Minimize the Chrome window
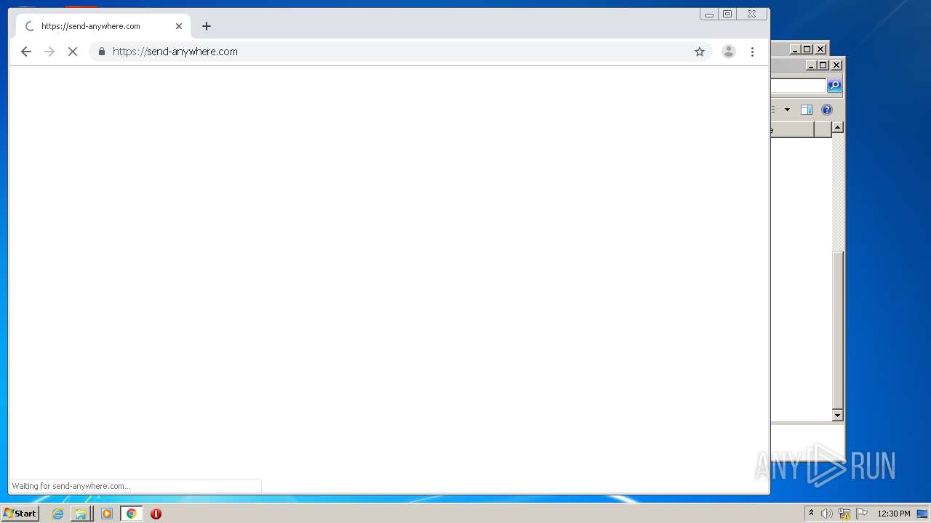 pyautogui.click(x=708, y=14)
